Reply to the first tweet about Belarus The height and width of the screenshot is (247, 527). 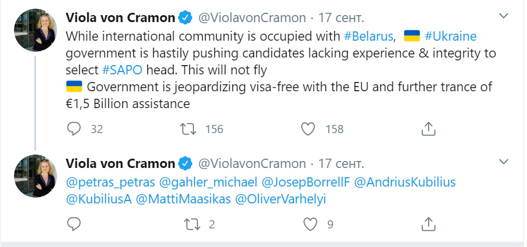coord(74,128)
